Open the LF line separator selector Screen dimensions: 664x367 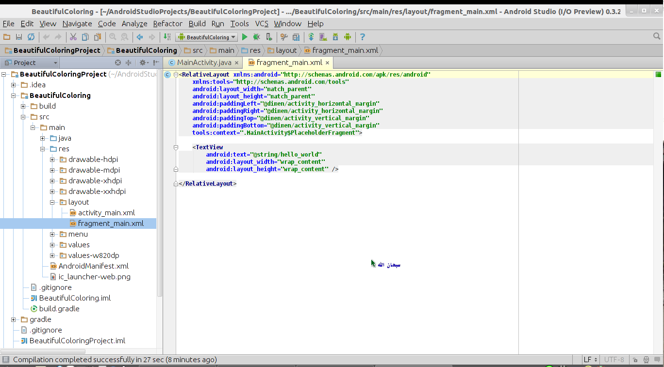pos(589,360)
